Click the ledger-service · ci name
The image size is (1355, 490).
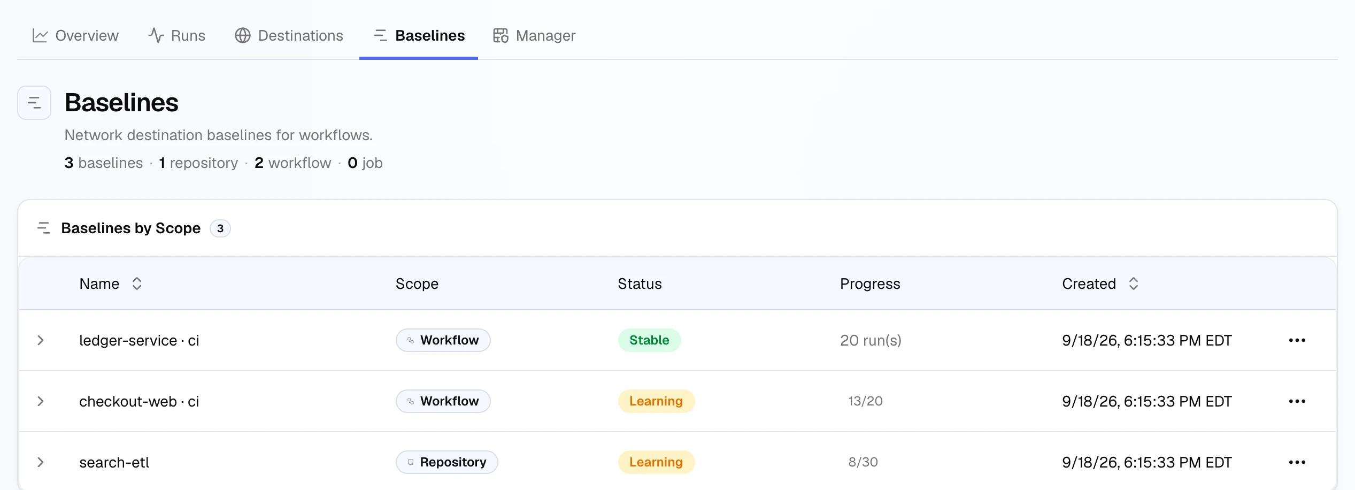[139, 340]
